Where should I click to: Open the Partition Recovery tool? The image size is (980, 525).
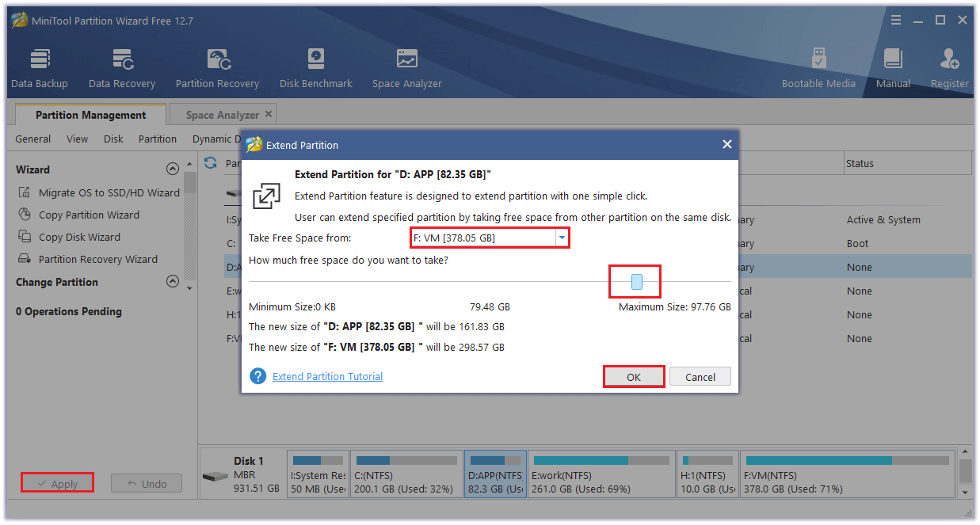[217, 68]
